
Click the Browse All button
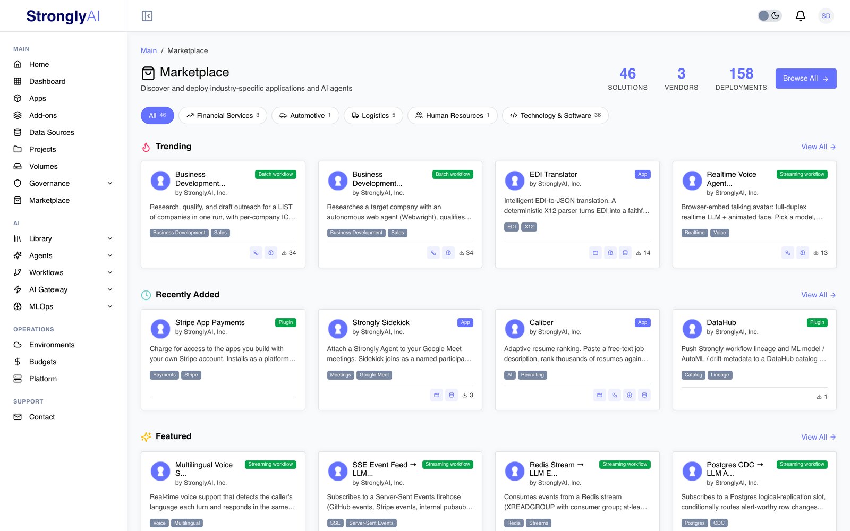point(806,79)
